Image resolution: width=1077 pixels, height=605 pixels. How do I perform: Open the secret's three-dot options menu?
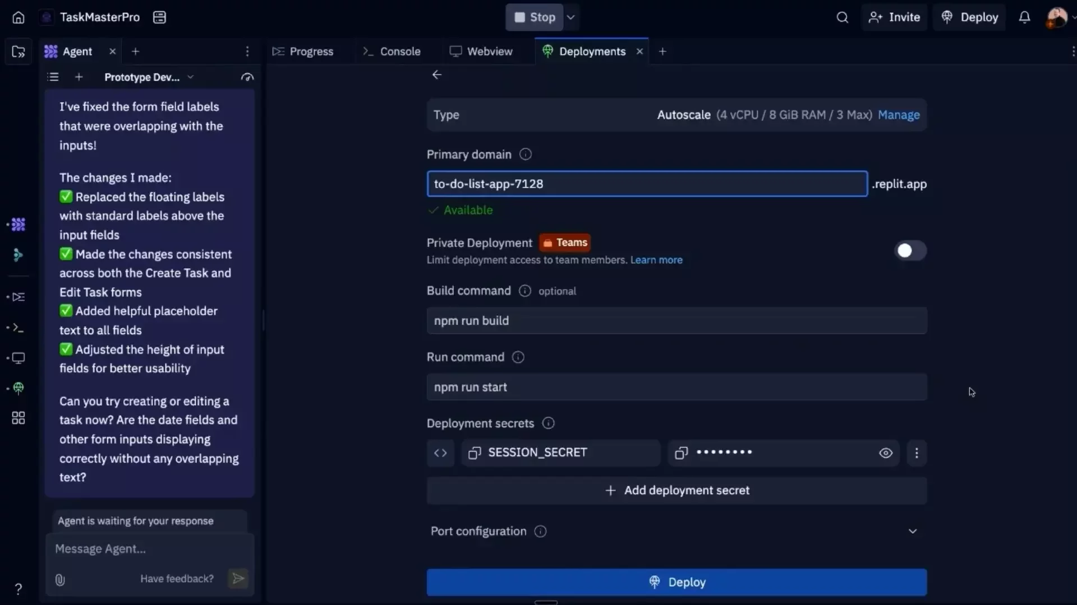coord(917,453)
